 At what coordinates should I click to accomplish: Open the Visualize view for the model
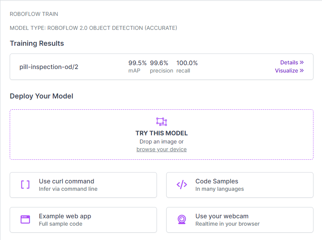[x=287, y=71]
